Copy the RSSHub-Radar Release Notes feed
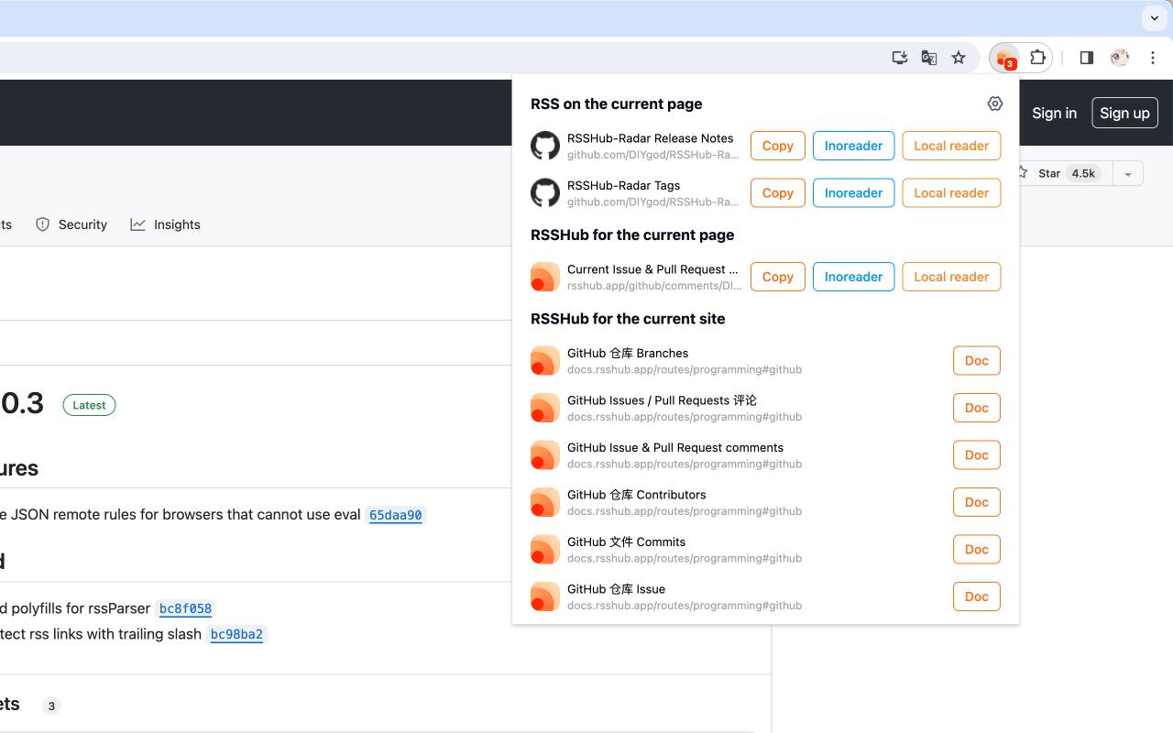1173x733 pixels. pos(777,145)
